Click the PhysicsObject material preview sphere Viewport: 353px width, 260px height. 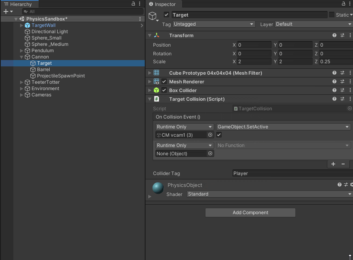point(158,188)
